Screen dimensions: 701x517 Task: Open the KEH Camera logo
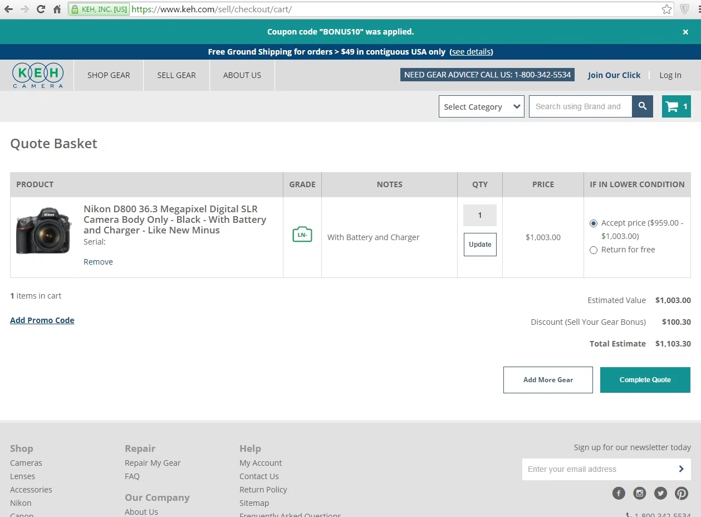(38, 75)
